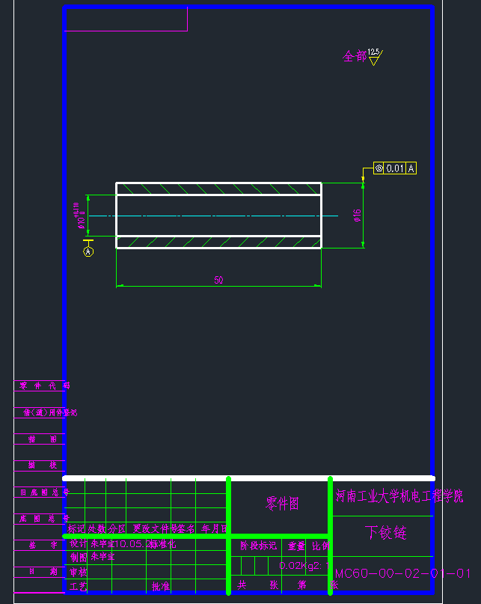Click the 签名 header cell

pyautogui.click(x=186, y=529)
